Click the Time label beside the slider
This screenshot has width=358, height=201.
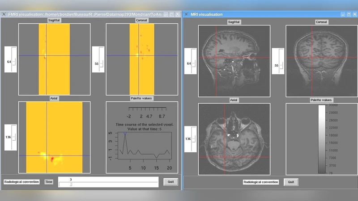(x=49, y=182)
